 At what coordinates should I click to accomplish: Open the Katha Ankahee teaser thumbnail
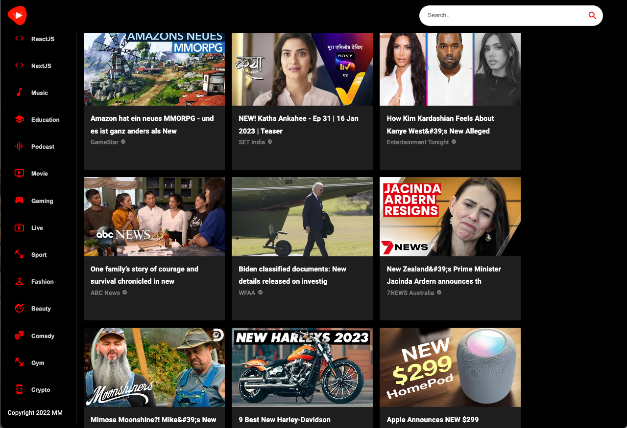[302, 69]
